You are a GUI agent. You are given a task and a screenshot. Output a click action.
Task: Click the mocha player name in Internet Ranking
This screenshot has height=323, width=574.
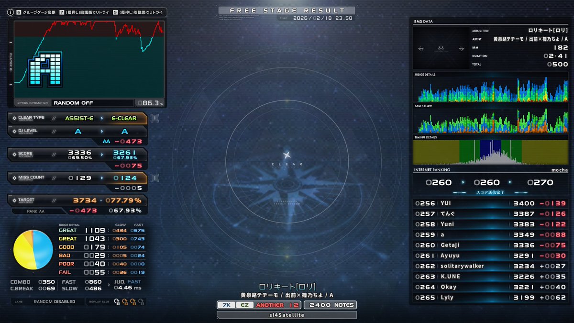click(559, 170)
